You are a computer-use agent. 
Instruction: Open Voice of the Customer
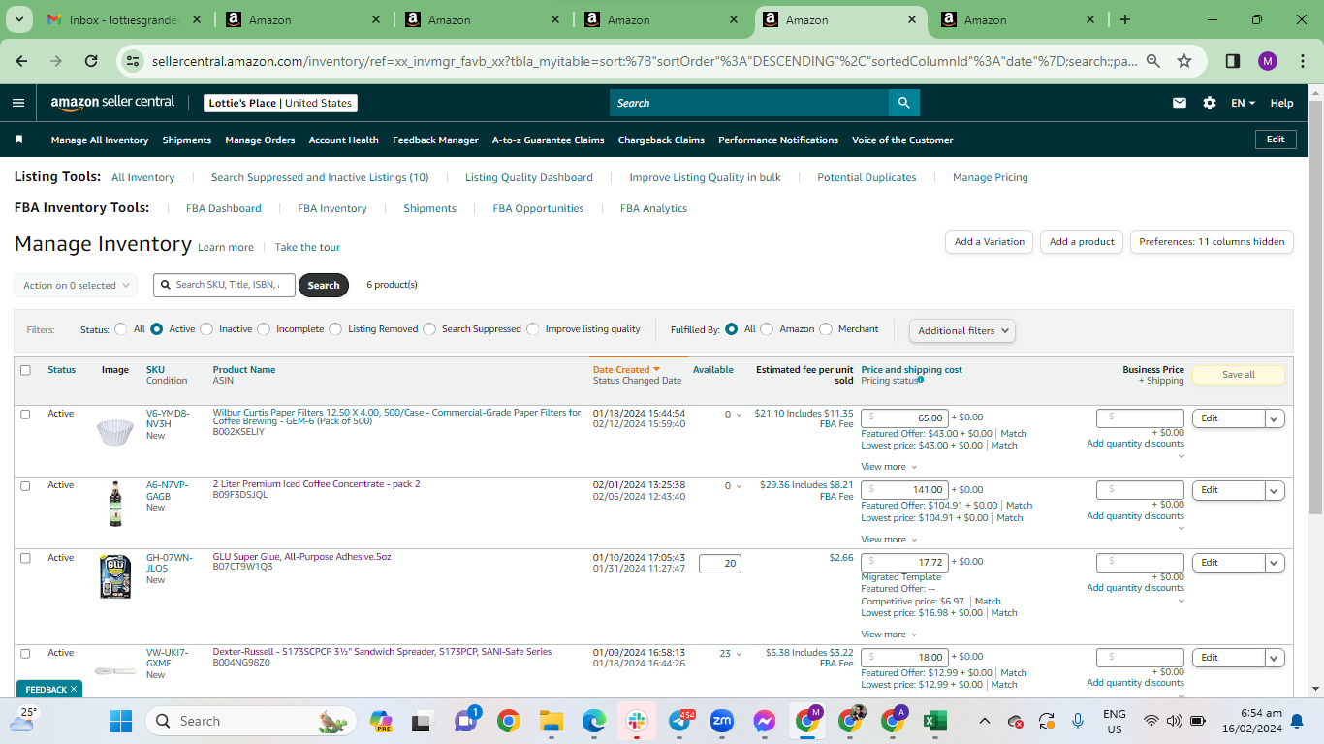pyautogui.click(x=902, y=139)
